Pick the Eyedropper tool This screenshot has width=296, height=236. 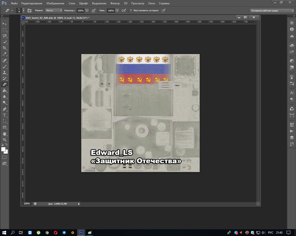coord(5,54)
